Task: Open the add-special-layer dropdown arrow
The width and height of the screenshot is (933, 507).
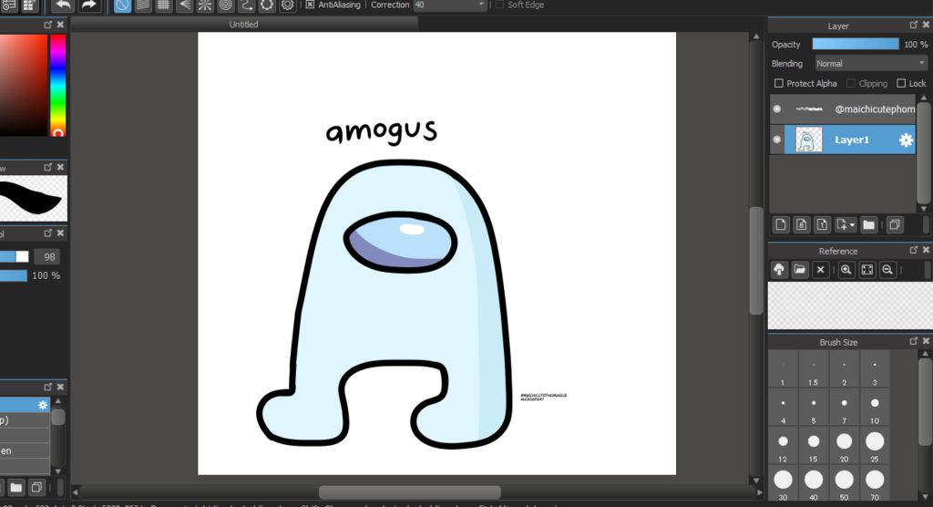Action: 852,225
